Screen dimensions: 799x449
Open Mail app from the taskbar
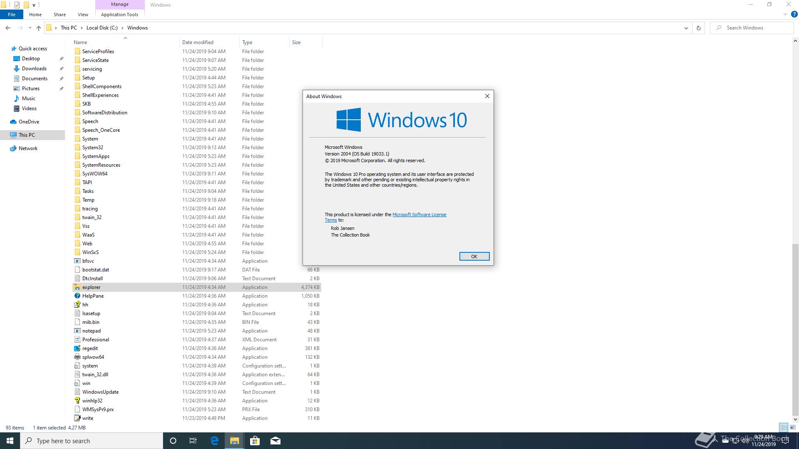pyautogui.click(x=275, y=441)
